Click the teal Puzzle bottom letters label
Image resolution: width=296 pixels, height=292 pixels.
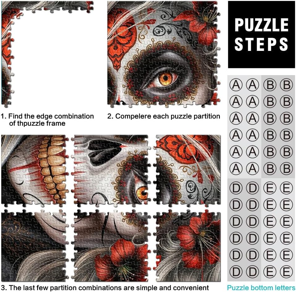pyautogui.click(x=261, y=288)
